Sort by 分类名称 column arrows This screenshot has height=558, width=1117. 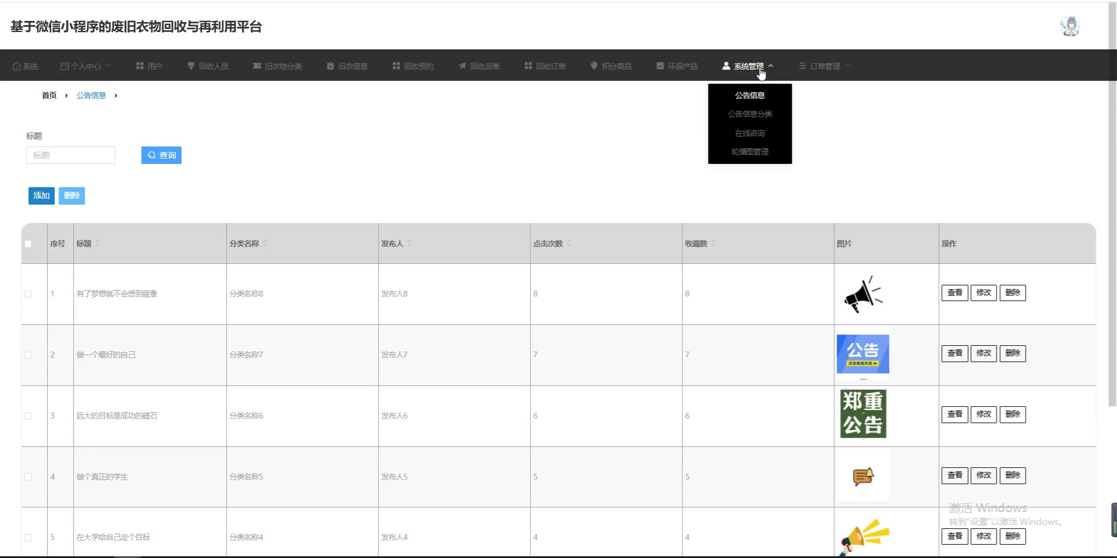pyautogui.click(x=265, y=243)
